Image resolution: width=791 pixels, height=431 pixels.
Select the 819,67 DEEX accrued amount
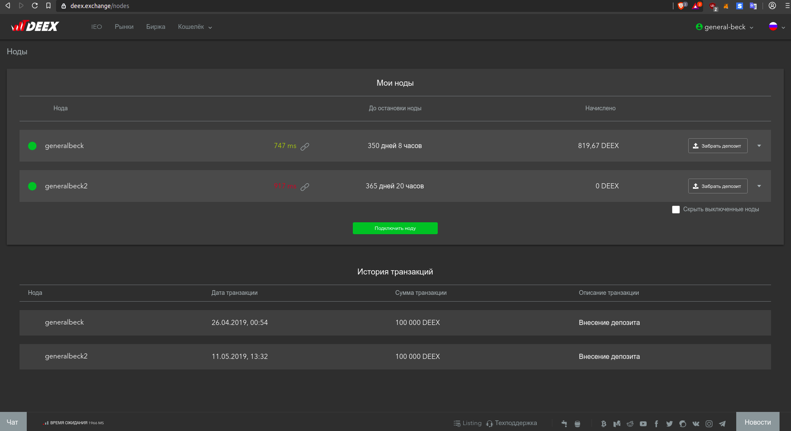click(x=598, y=146)
